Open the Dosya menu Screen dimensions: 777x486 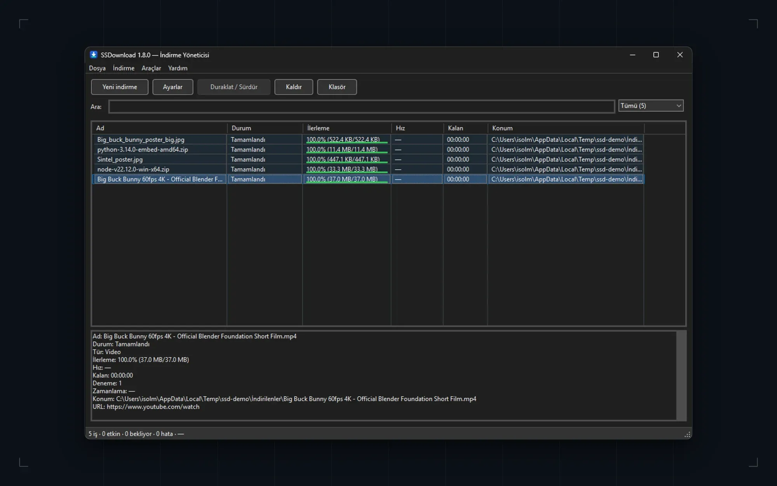(97, 68)
